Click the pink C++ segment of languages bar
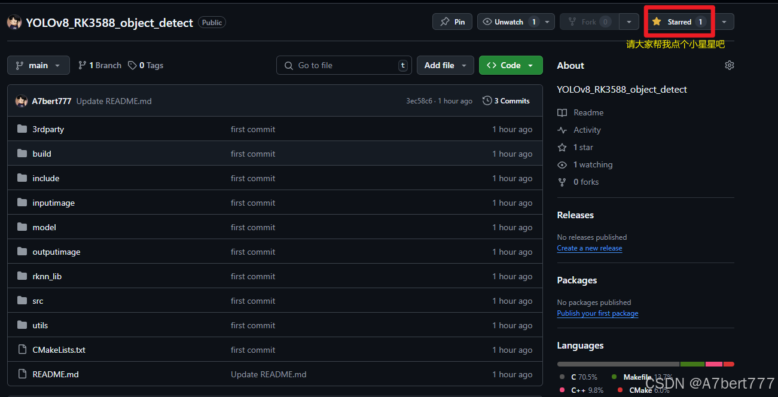This screenshot has width=778, height=397. coord(714,364)
